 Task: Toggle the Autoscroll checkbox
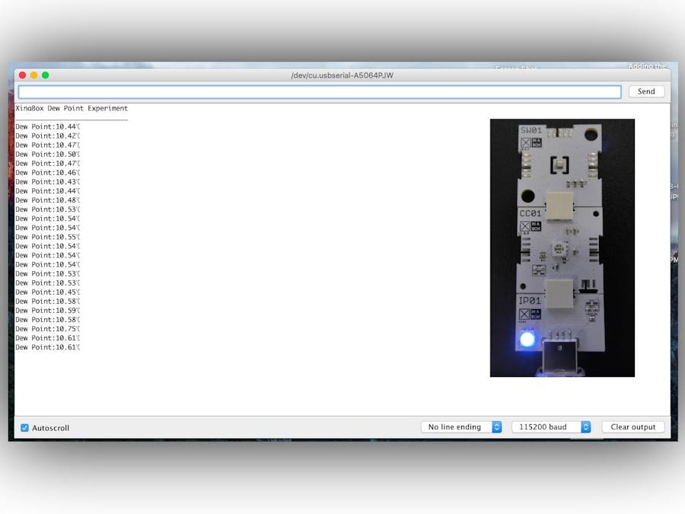click(x=25, y=428)
